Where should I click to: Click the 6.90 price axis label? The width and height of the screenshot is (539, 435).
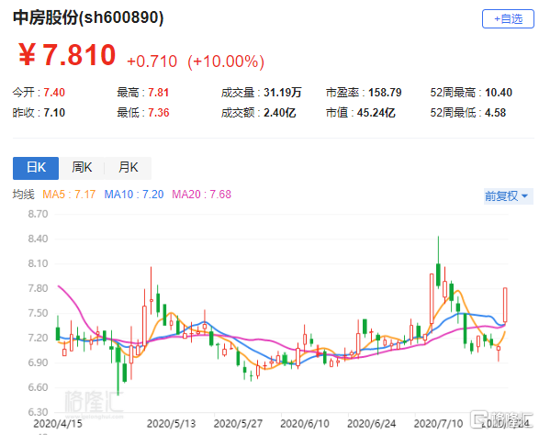tap(38, 362)
